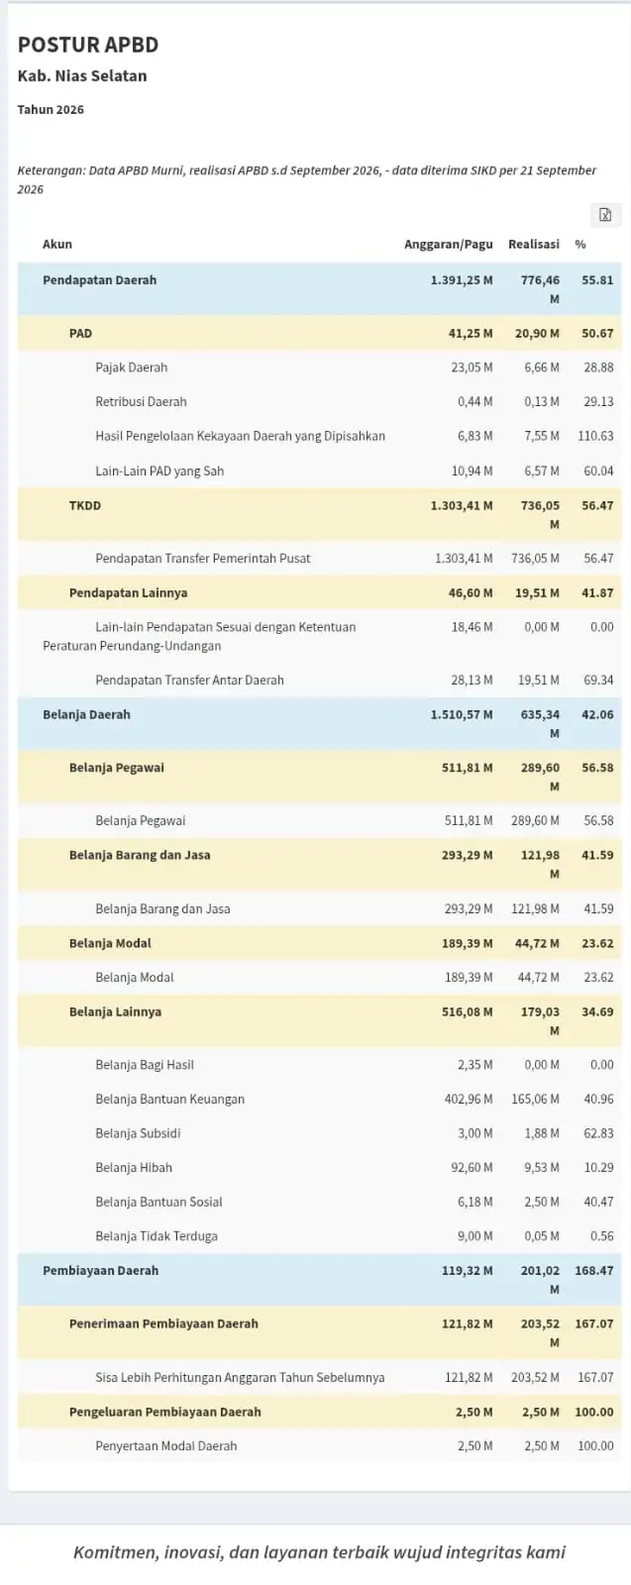Click the bold Belanja Modal heading
Viewport: 631px width, 1585px height.
[110, 943]
